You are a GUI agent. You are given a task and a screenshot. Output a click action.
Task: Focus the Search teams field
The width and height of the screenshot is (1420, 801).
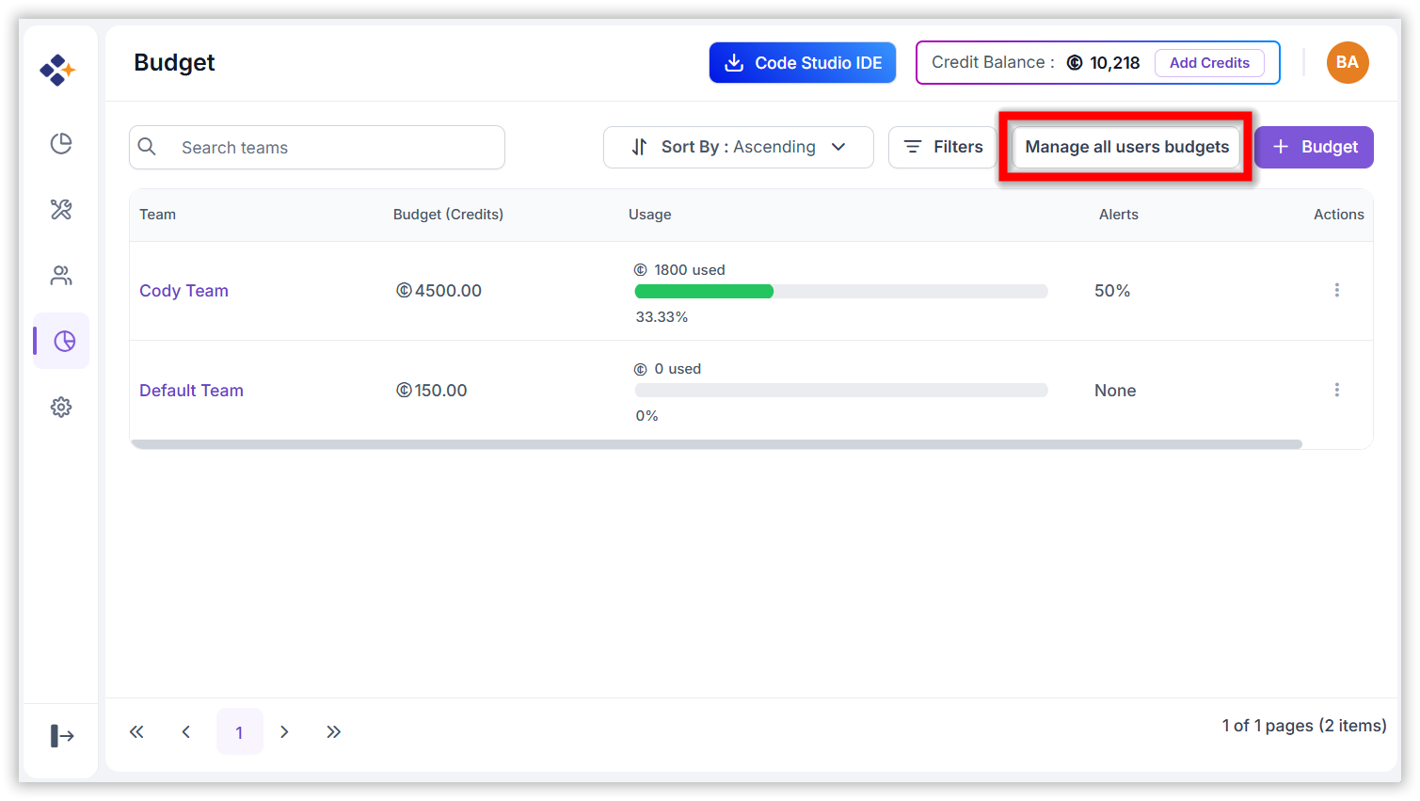[317, 147]
